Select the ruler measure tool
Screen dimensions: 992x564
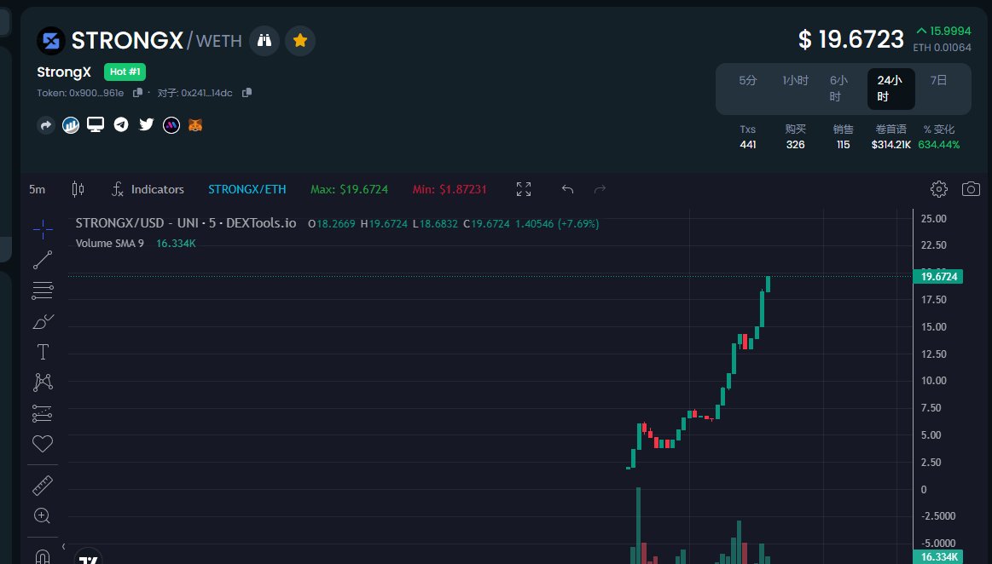click(x=43, y=485)
